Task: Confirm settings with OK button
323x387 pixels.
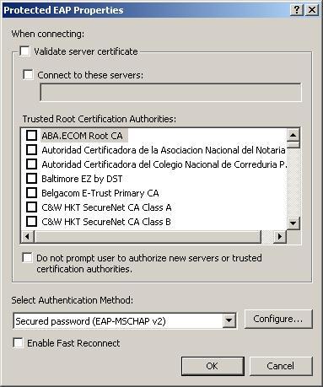Action: pyautogui.click(x=213, y=366)
